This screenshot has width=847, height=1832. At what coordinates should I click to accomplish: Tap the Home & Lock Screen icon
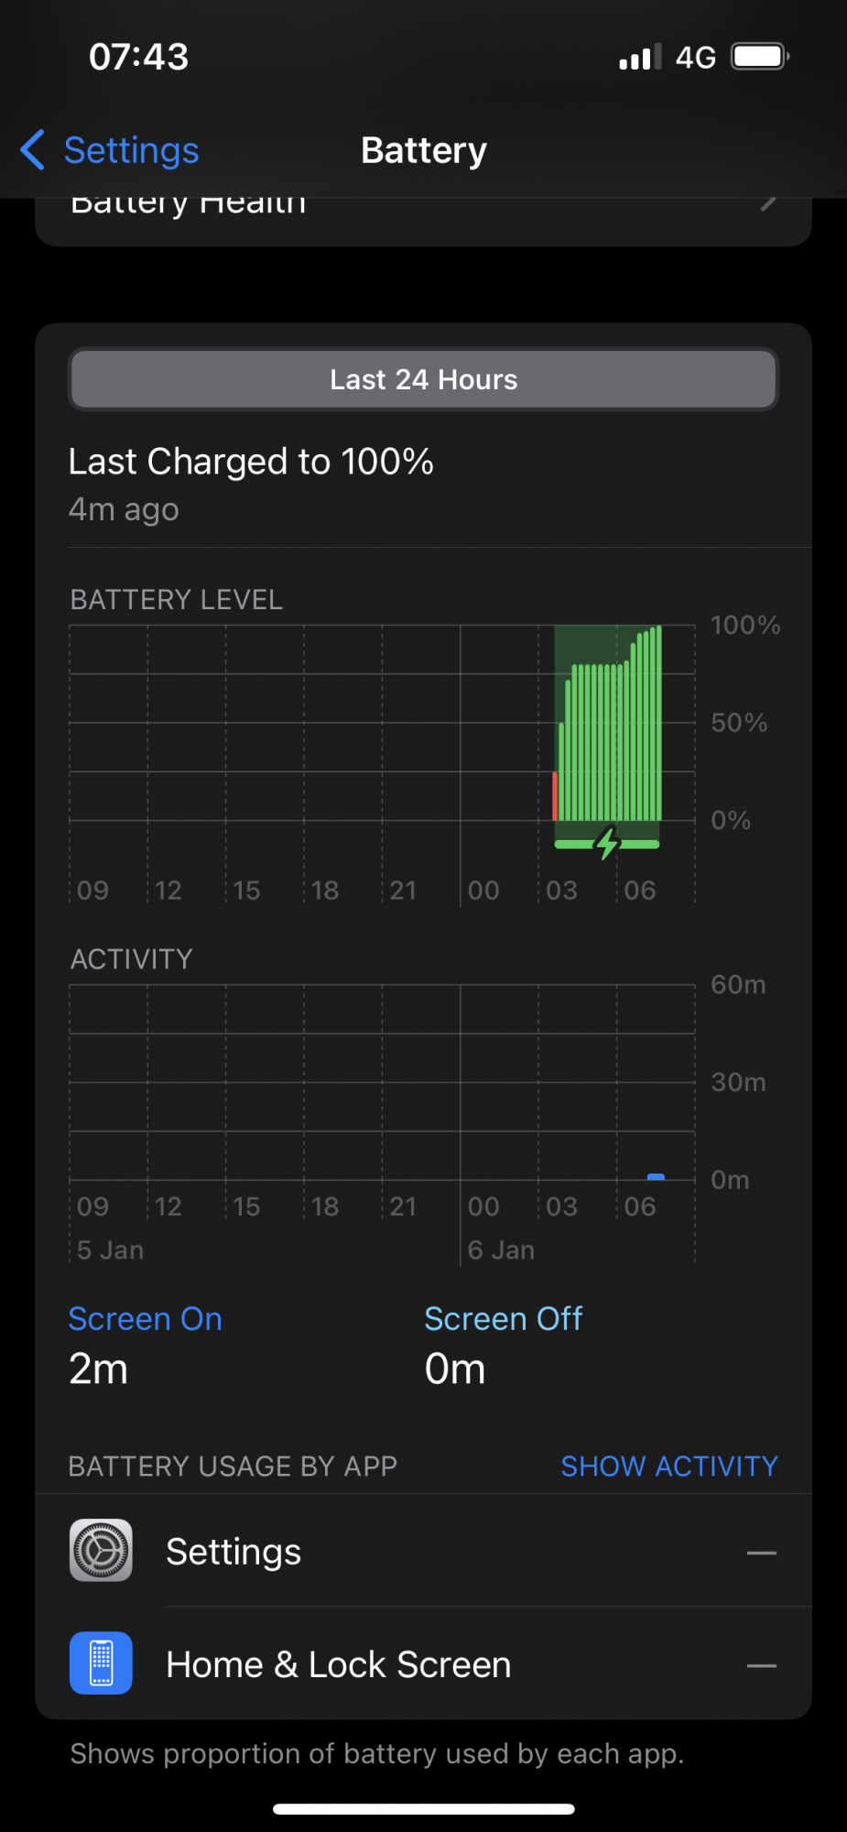pos(101,1663)
